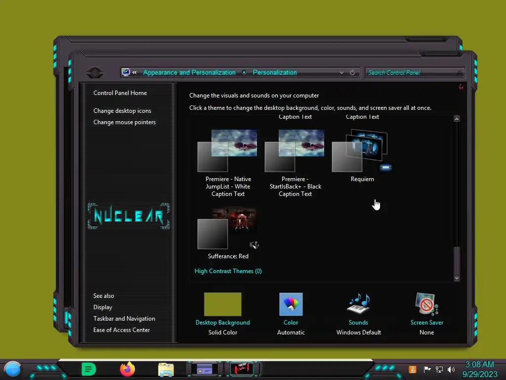Switch to purple window taskbar button
The image size is (506, 380).
(x=205, y=369)
